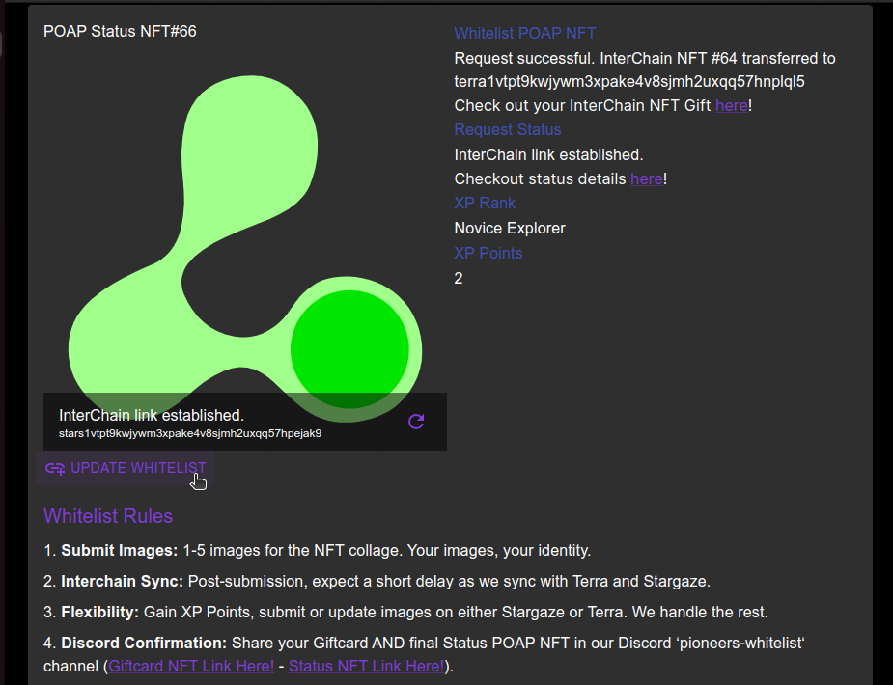Click the UPDATE WHITELIST button
This screenshot has height=685, width=893.
126,468
